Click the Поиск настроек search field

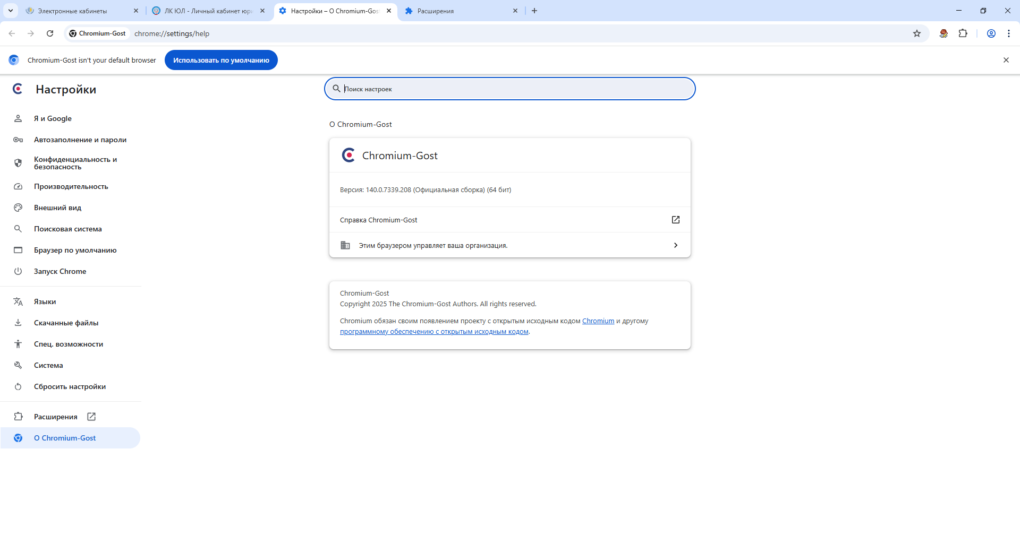tap(510, 89)
